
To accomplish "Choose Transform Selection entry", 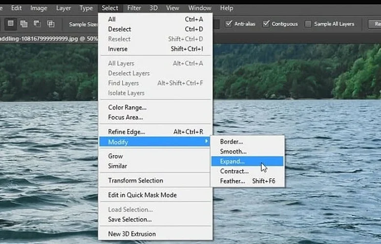I will tap(155, 181).
